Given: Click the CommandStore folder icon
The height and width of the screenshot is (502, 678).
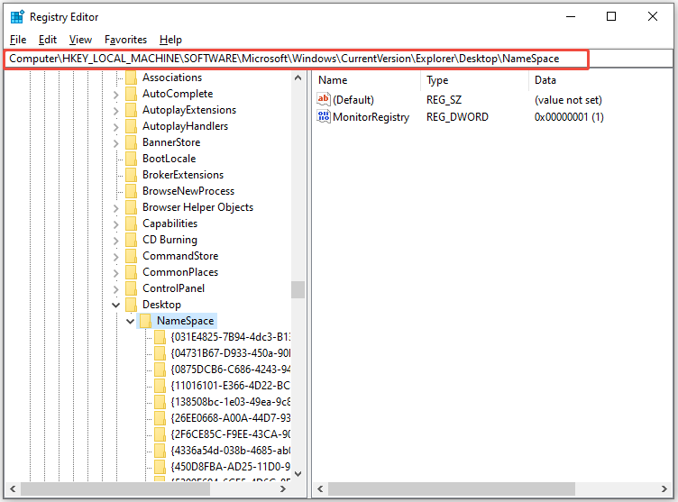Looking at the screenshot, I should click(x=131, y=256).
